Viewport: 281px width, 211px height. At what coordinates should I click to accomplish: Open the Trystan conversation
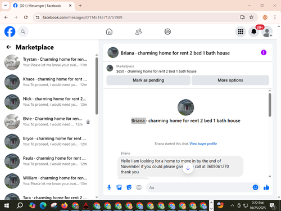coord(48,62)
